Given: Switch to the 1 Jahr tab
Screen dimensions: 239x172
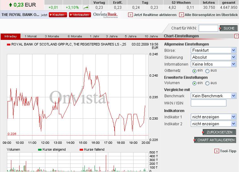Looking at the screenshot, I should click(x=94, y=36).
